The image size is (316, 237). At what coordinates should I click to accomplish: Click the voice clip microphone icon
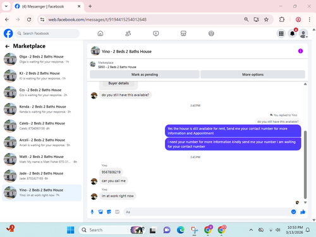tap(92, 212)
